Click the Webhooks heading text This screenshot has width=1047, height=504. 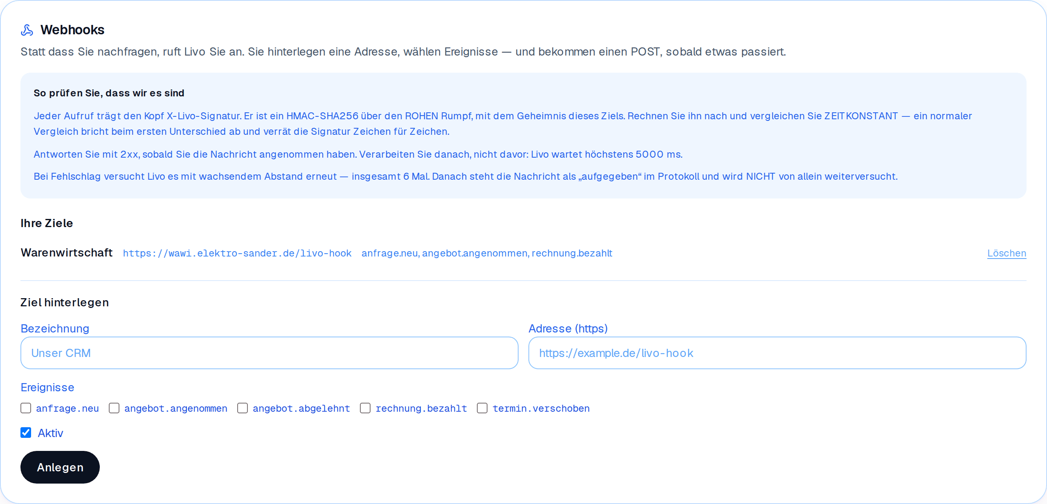[x=72, y=30]
